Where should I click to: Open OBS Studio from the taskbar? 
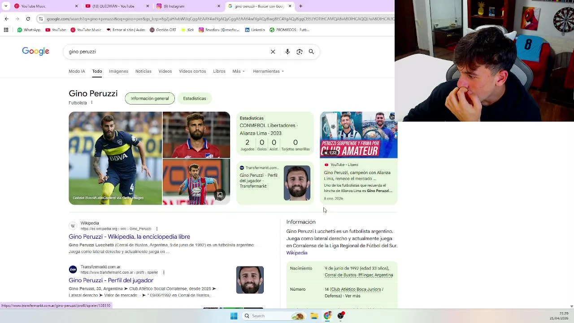pyautogui.click(x=341, y=316)
